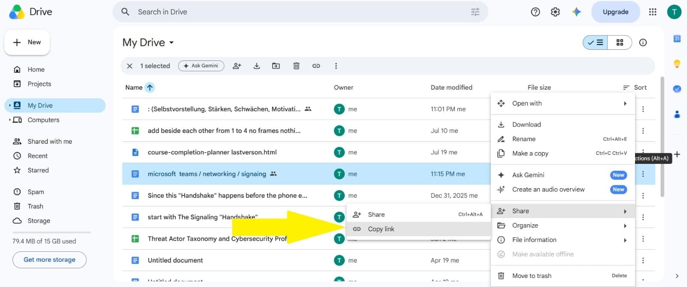Click the share person-plus toolbar icon

tap(237, 66)
